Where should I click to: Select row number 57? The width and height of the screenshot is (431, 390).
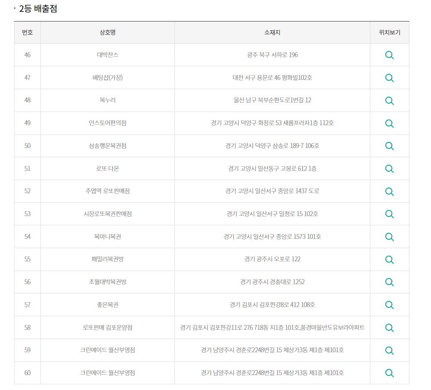click(x=28, y=305)
